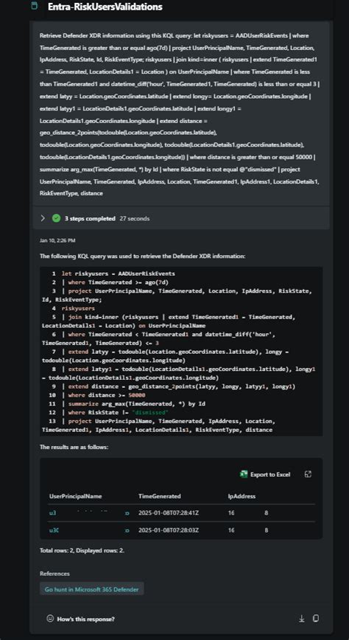
Task: Copy the response using the clipboard icon
Action: tap(316, 619)
